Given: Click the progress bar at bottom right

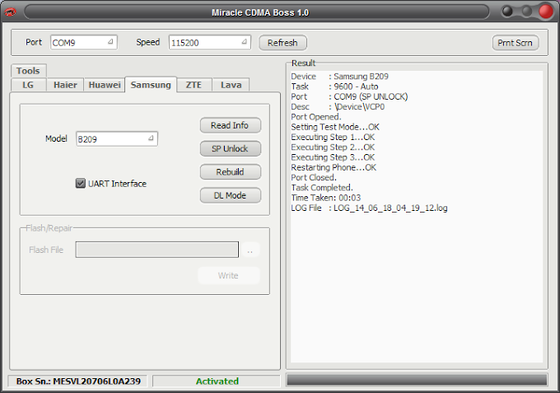Looking at the screenshot, I should [x=417, y=380].
